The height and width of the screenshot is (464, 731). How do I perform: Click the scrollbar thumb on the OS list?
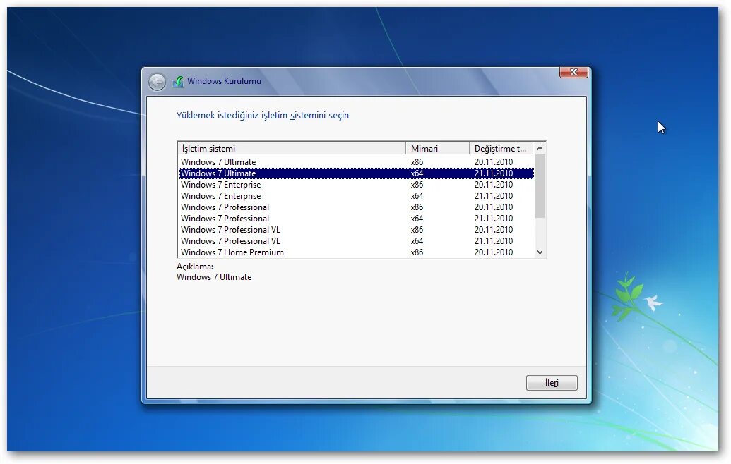pos(540,186)
